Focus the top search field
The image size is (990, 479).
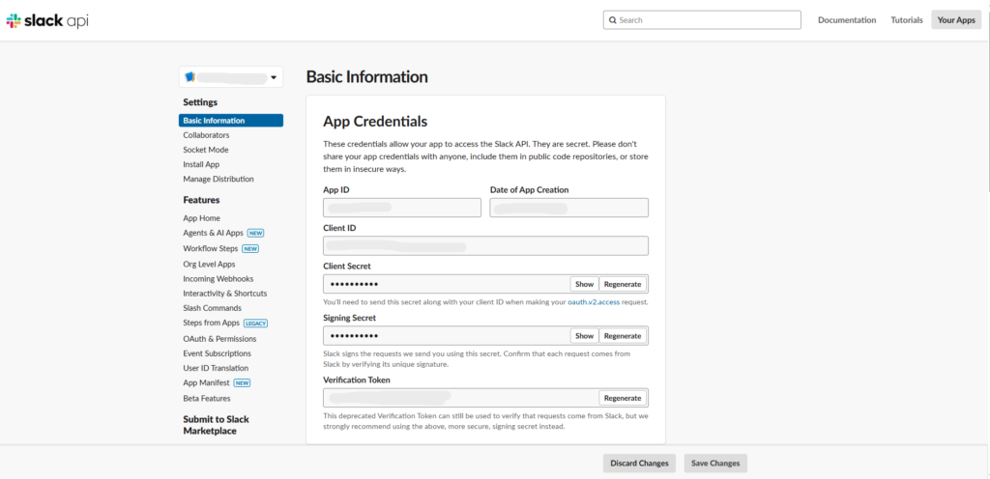click(x=706, y=20)
